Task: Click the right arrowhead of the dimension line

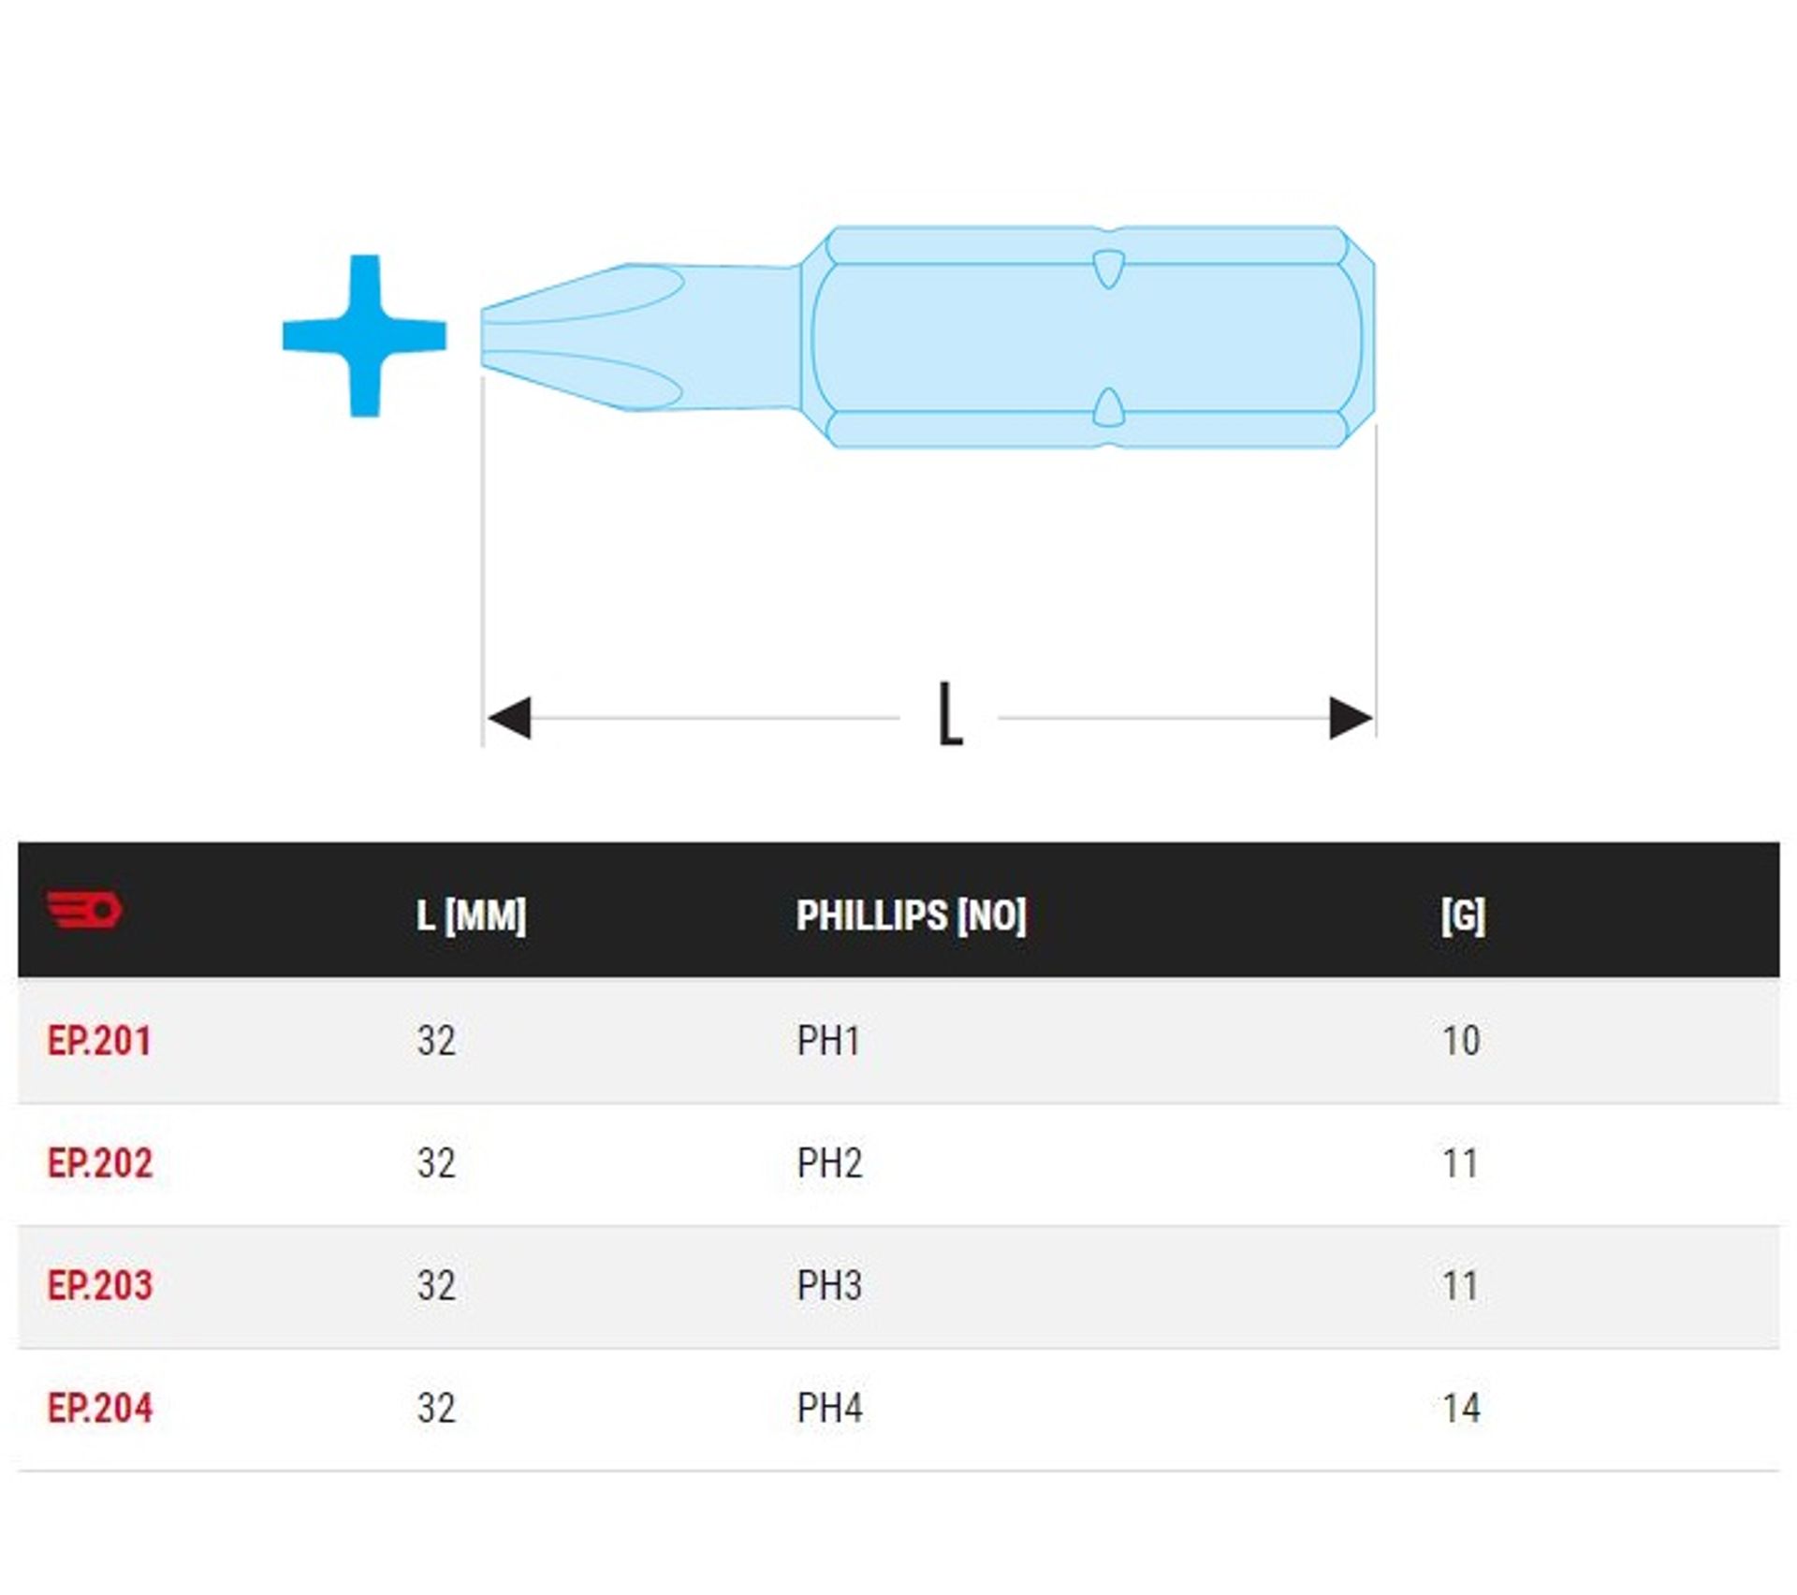Action: pos(1350,718)
